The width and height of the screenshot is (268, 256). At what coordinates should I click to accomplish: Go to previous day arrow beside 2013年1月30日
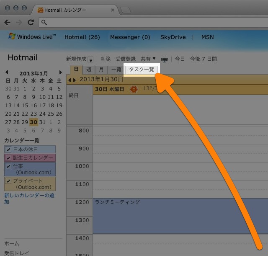coord(70,80)
